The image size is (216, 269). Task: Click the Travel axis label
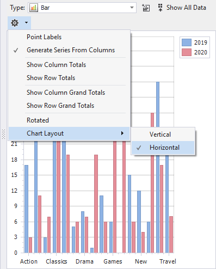168,261
